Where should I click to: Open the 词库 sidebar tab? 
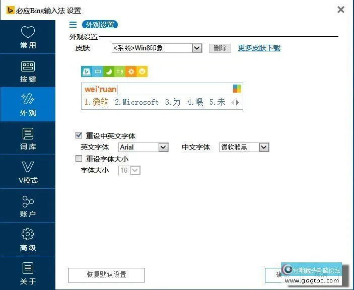[x=28, y=139]
